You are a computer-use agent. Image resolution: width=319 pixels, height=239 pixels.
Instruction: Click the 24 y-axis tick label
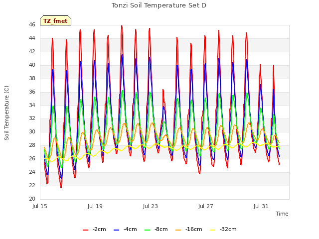[x=32, y=172]
